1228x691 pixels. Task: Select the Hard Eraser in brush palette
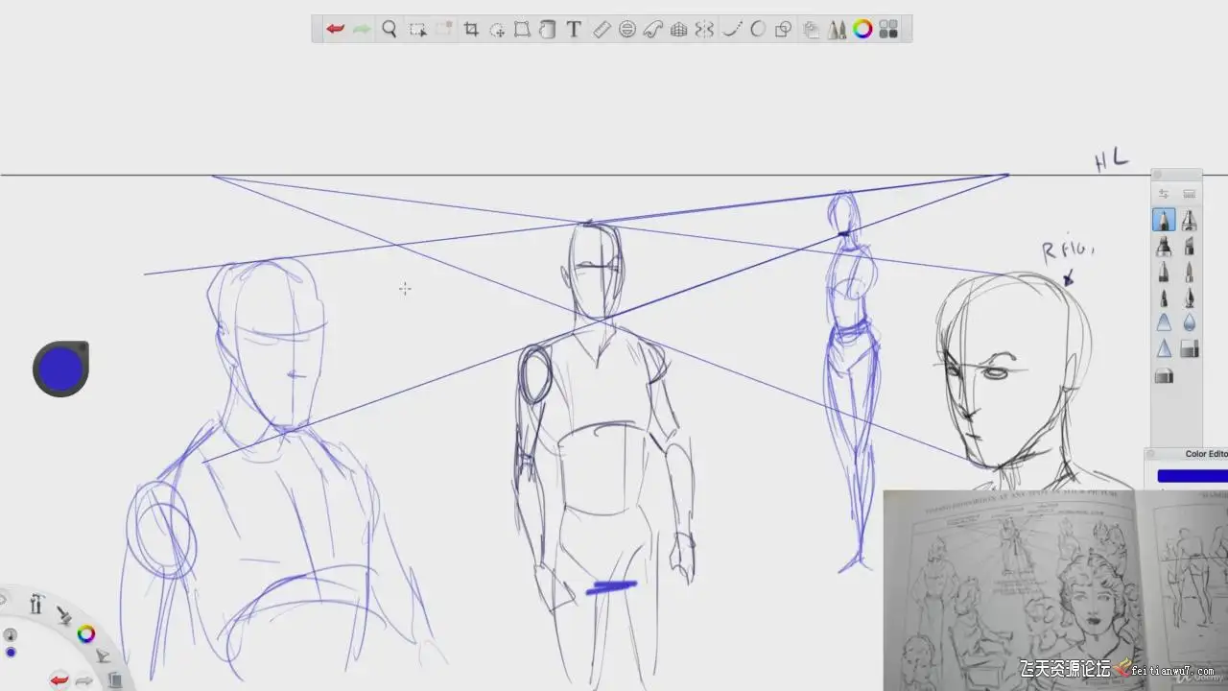click(x=1189, y=349)
